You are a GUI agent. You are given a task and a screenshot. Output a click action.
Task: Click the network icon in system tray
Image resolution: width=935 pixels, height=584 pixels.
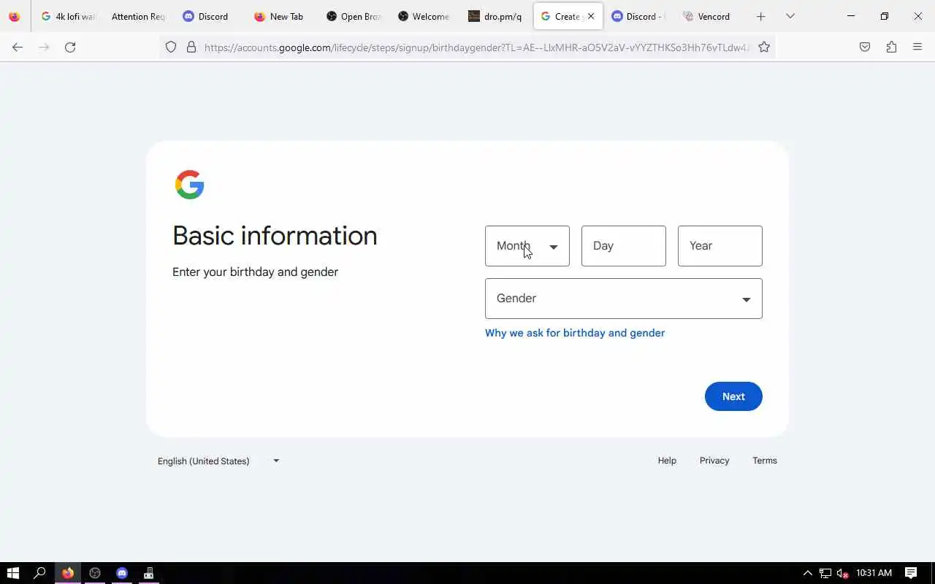coord(825,573)
